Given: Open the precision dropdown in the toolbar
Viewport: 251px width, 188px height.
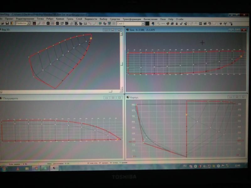Looking at the screenshot, I should click(29, 23).
